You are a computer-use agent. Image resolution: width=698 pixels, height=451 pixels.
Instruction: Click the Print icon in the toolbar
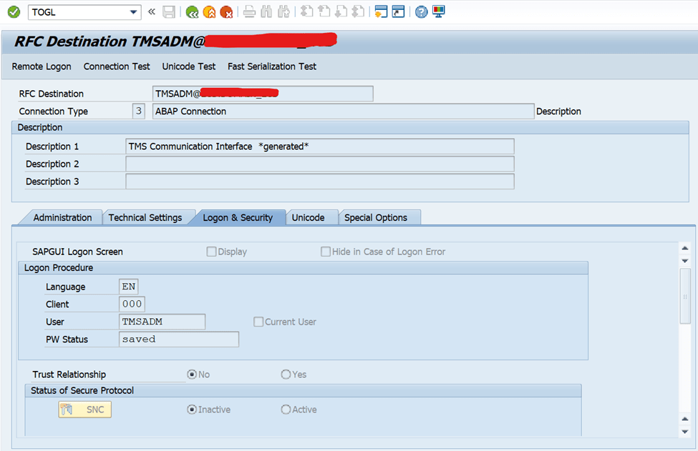[249, 12]
